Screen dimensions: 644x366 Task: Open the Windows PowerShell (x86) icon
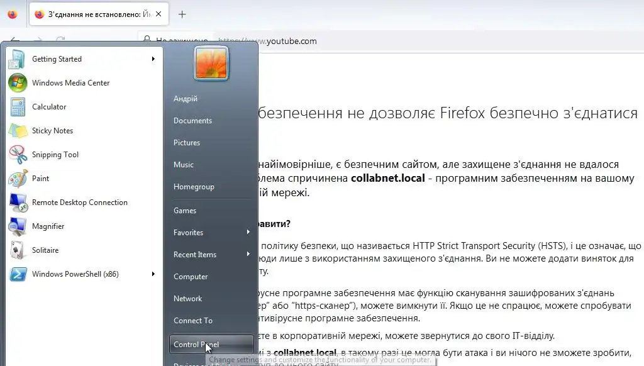click(18, 274)
